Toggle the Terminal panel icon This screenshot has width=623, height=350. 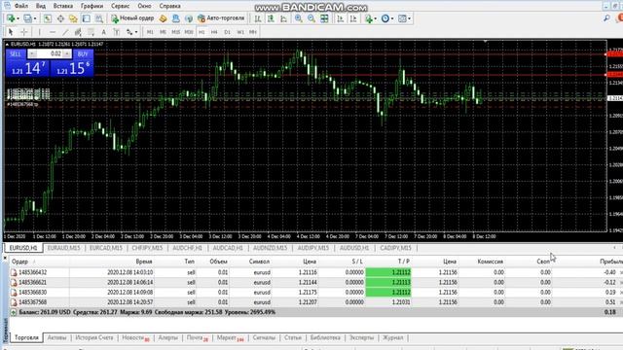[87, 18]
